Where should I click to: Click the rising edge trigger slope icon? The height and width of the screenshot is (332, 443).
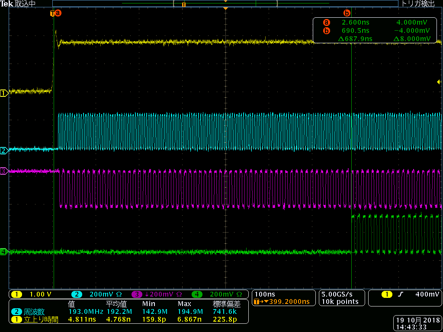[x=399, y=294]
